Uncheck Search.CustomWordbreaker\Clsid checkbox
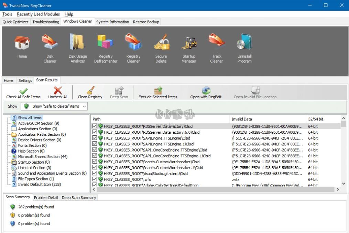Image resolution: width=349 pixels, height=233 pixels. click(x=95, y=162)
